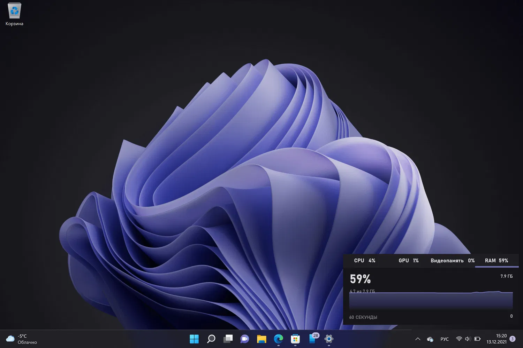Open taskbar Search magnifier
This screenshot has width=523, height=348.
[211, 339]
